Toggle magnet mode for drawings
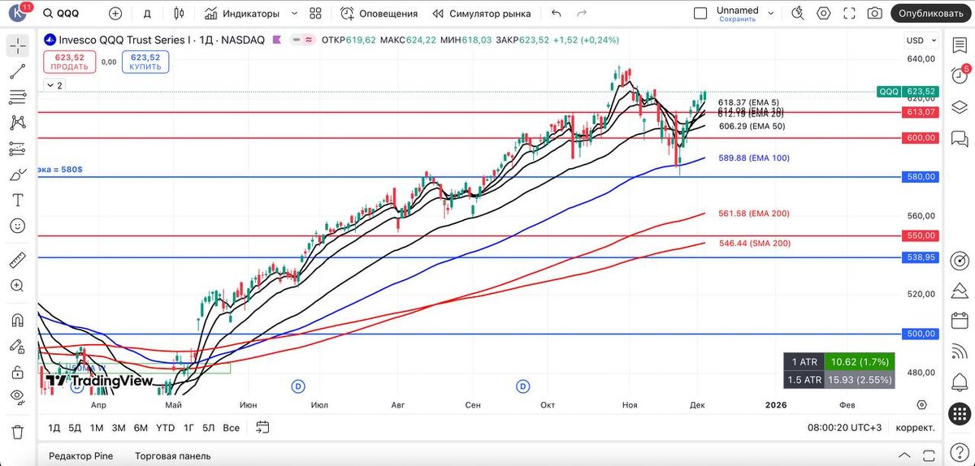The height and width of the screenshot is (466, 975). pyautogui.click(x=17, y=321)
